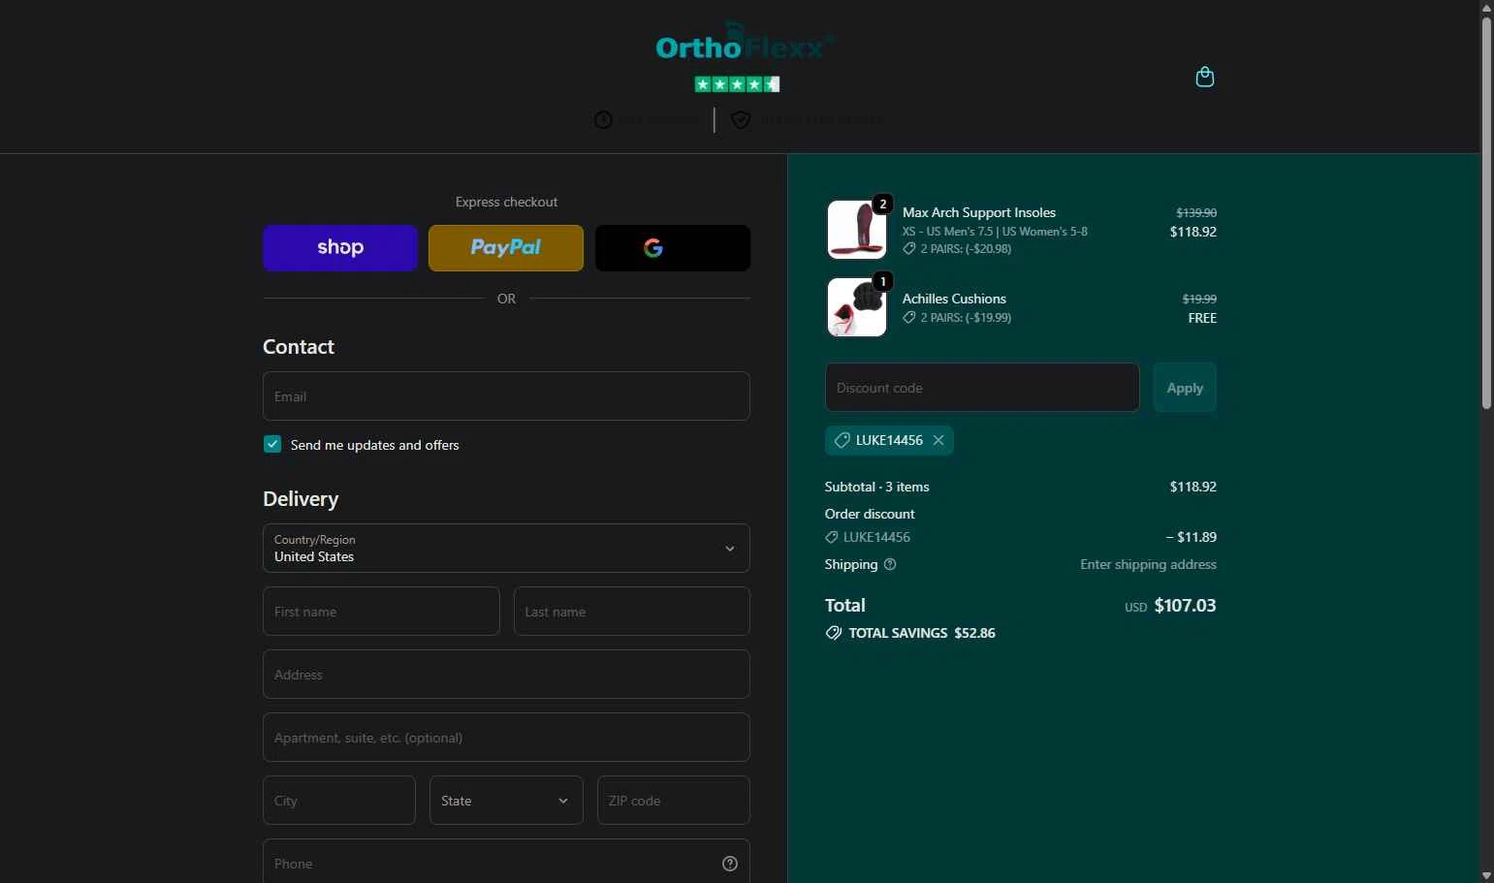Viewport: 1494px width, 883px height.
Task: Open the Country/Region dropdown
Action: point(506,549)
